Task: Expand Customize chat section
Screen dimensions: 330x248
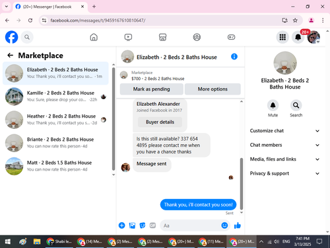Action: click(284, 131)
